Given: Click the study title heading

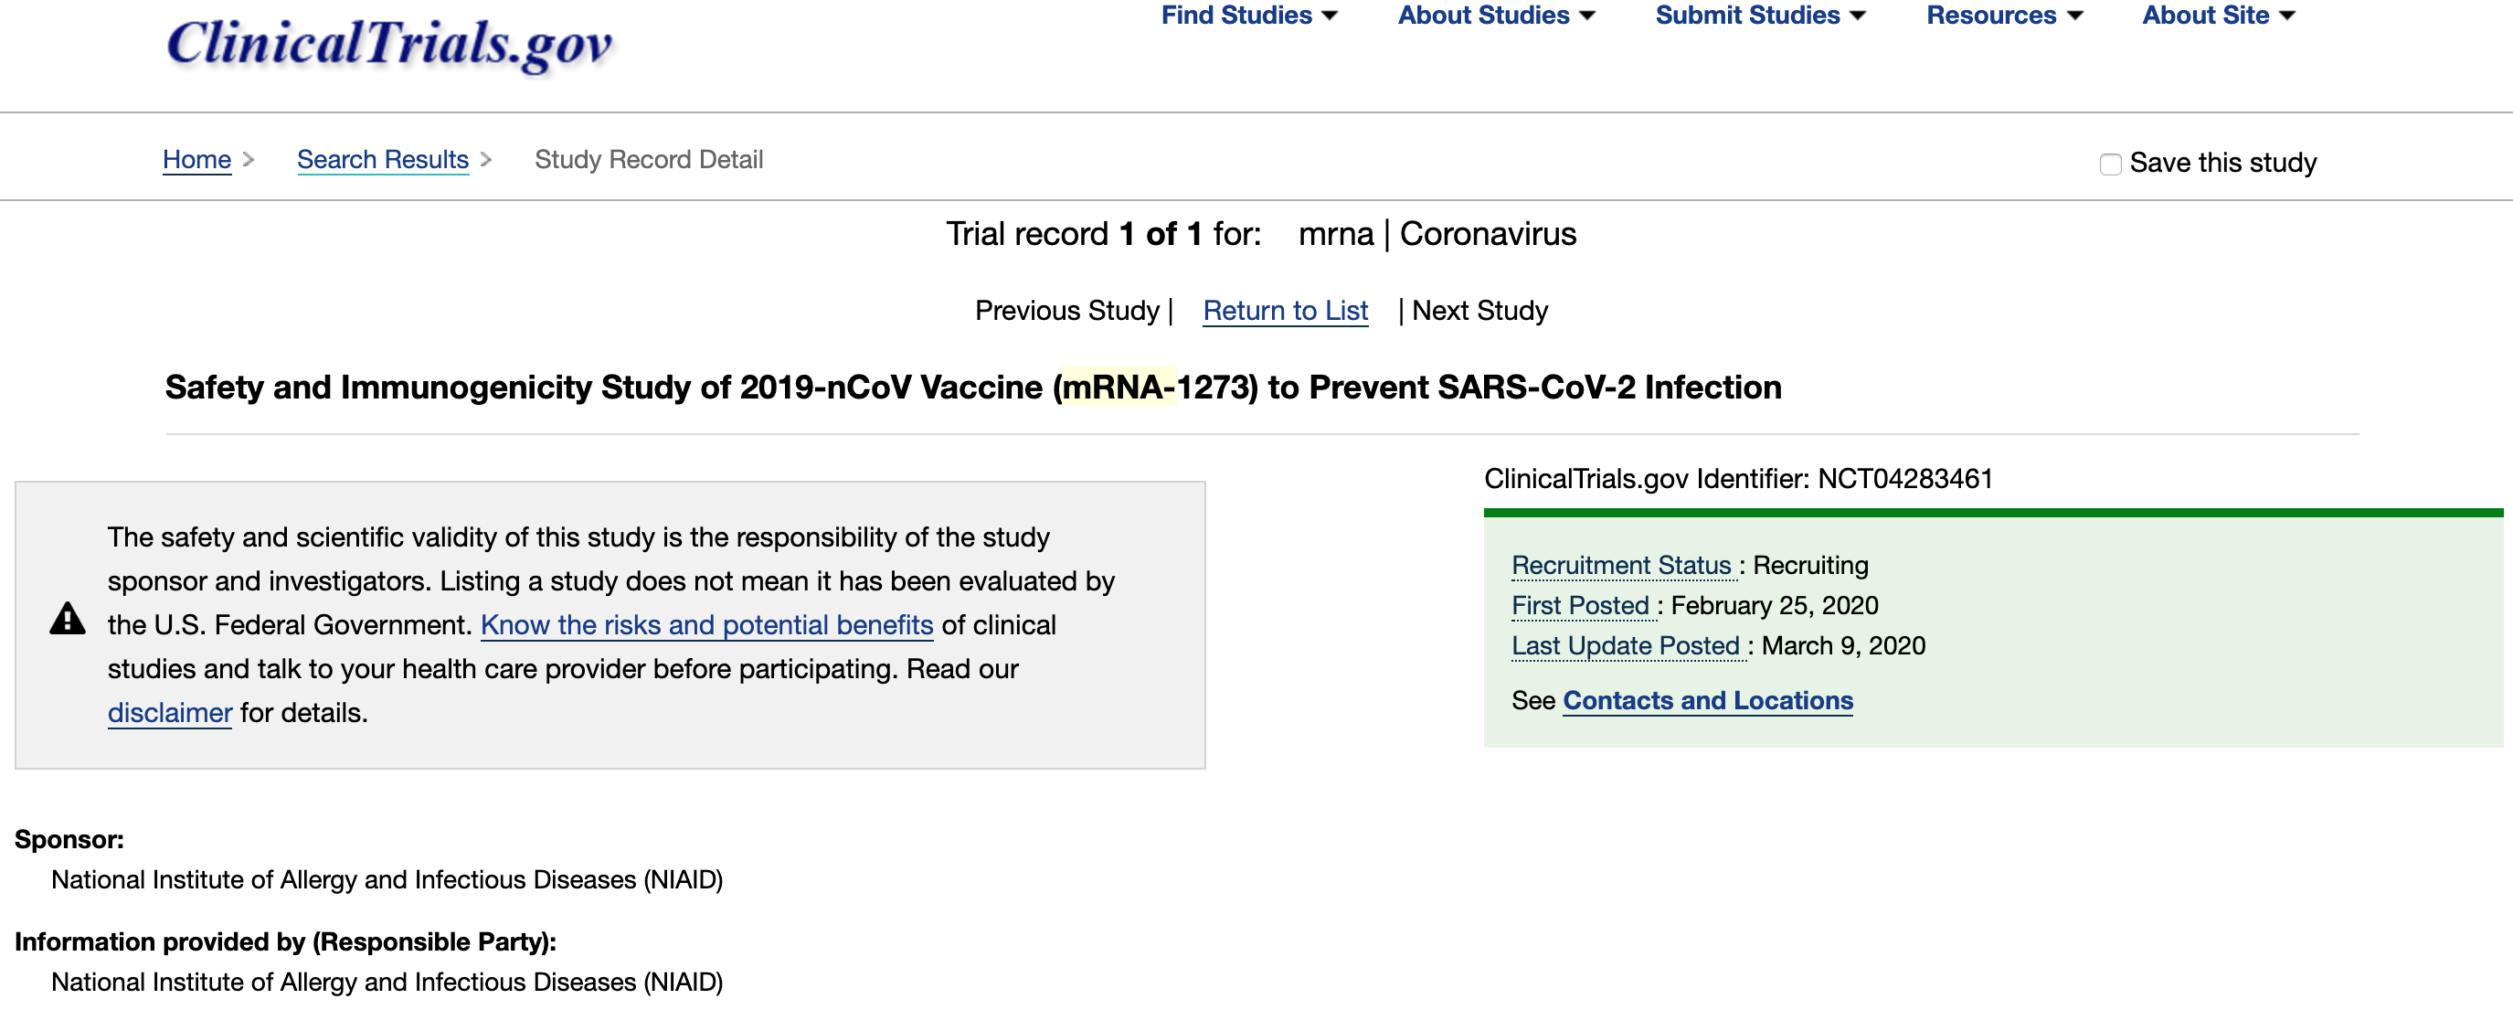Looking at the screenshot, I should (x=972, y=388).
